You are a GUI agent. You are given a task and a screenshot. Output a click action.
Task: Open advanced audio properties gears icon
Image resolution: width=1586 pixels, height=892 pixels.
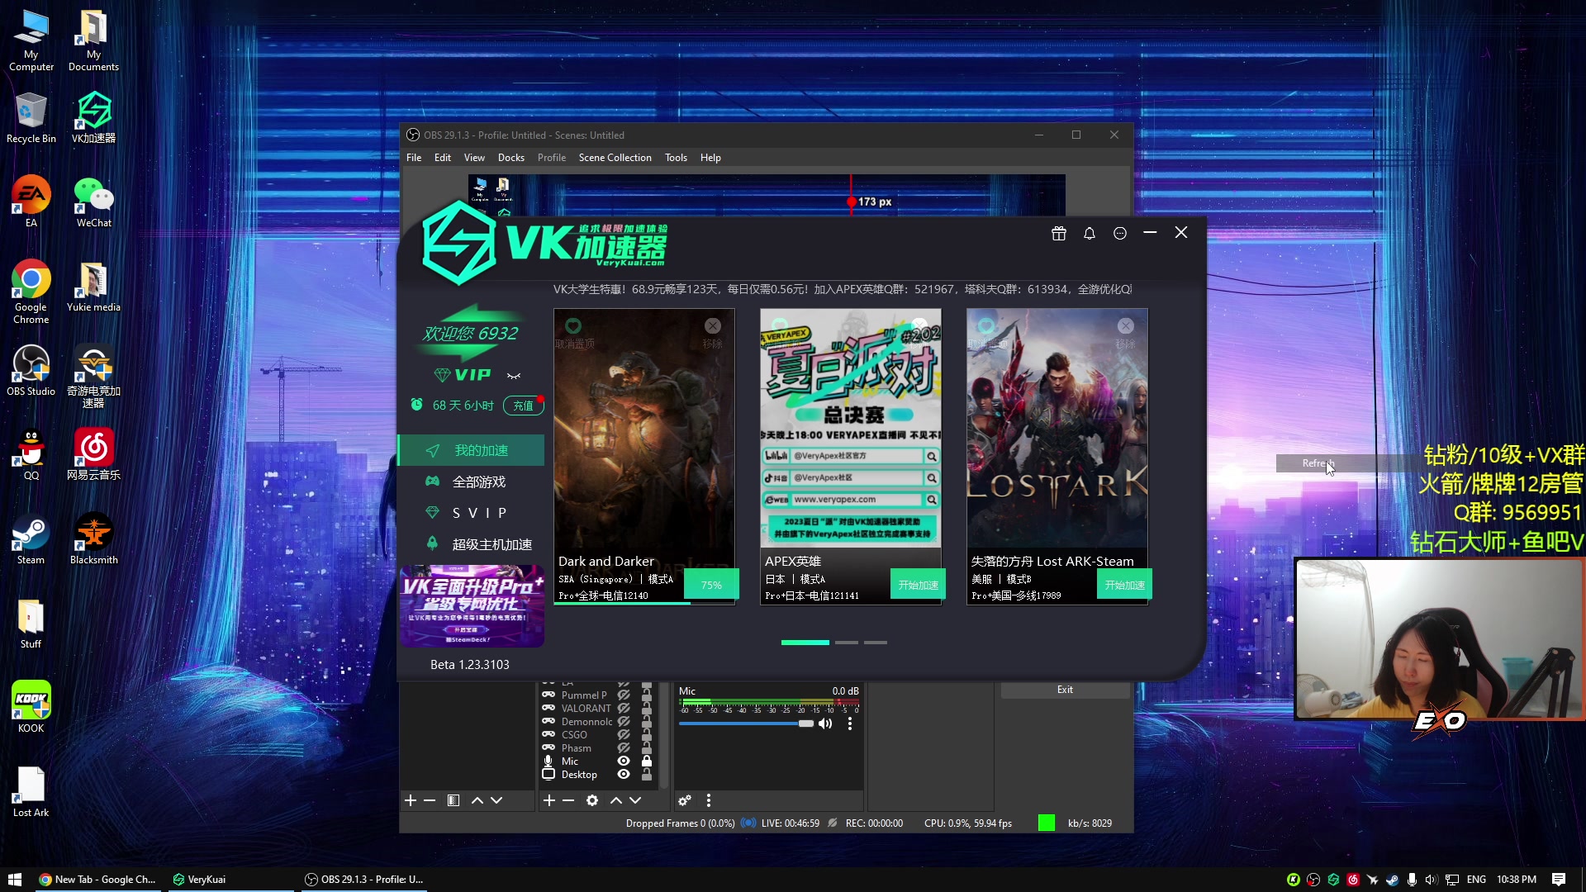tap(685, 800)
